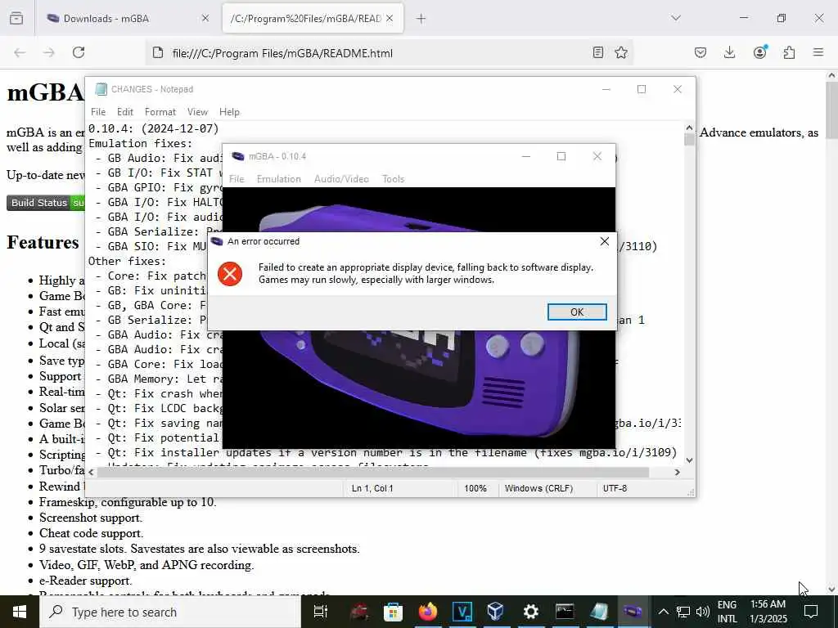838x628 pixels.
Task: Close the README.html browser tab
Action: [390, 19]
